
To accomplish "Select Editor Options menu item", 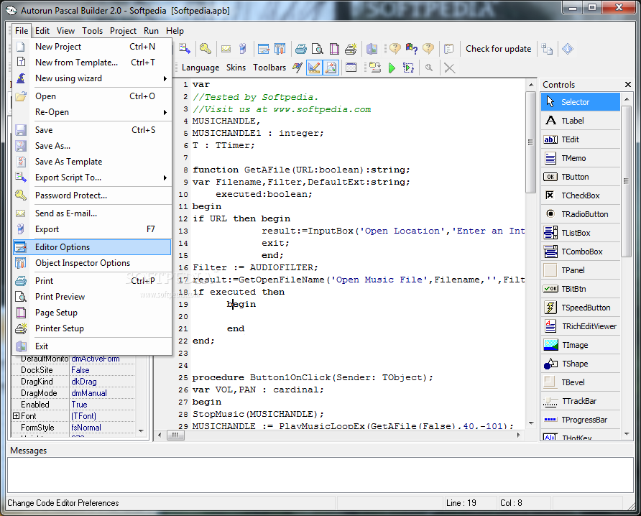I will tap(92, 247).
